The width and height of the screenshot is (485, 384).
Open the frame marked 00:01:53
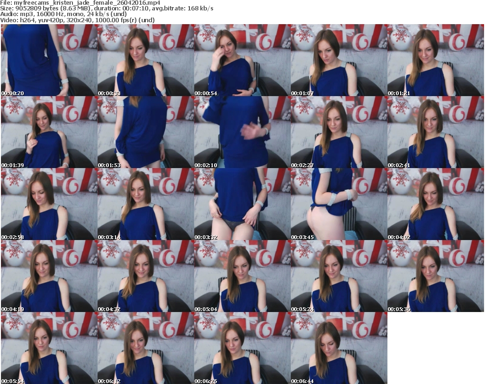(146, 132)
